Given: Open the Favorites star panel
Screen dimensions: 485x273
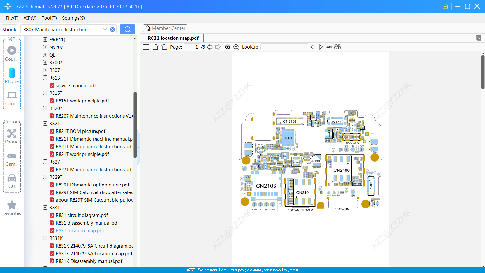Looking at the screenshot, I should tap(11, 205).
